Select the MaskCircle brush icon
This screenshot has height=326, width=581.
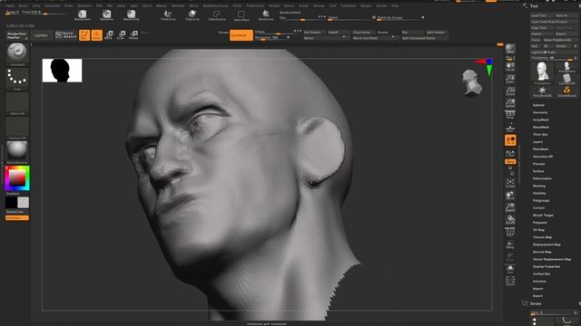131,14
